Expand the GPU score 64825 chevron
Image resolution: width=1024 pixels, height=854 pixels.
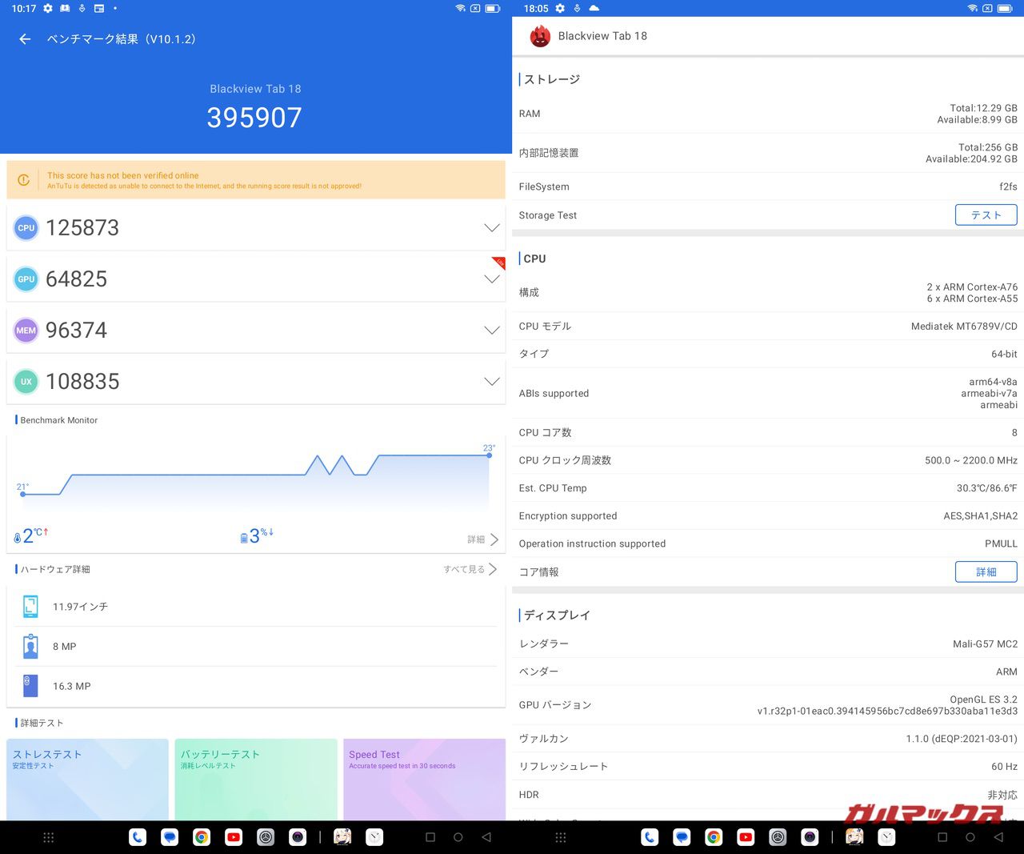[491, 279]
